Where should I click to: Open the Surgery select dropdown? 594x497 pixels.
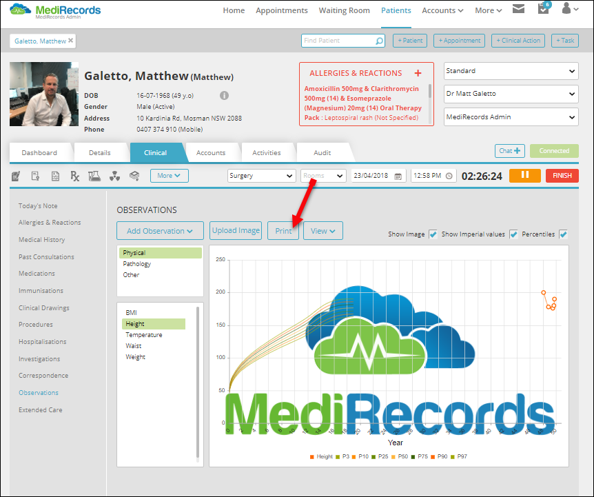click(261, 176)
